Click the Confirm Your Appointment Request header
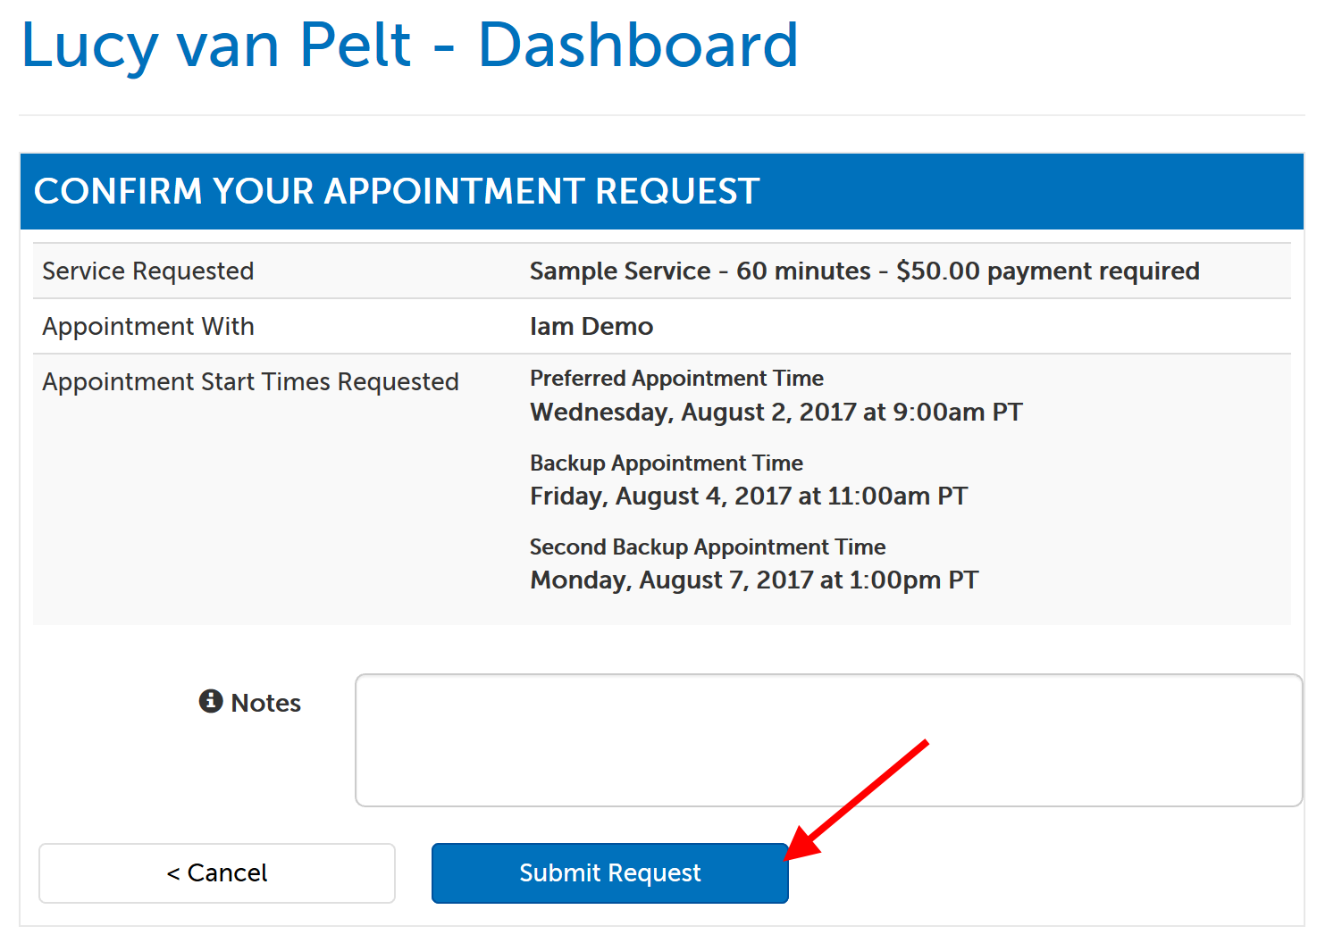The width and height of the screenshot is (1317, 943). pyautogui.click(x=398, y=191)
